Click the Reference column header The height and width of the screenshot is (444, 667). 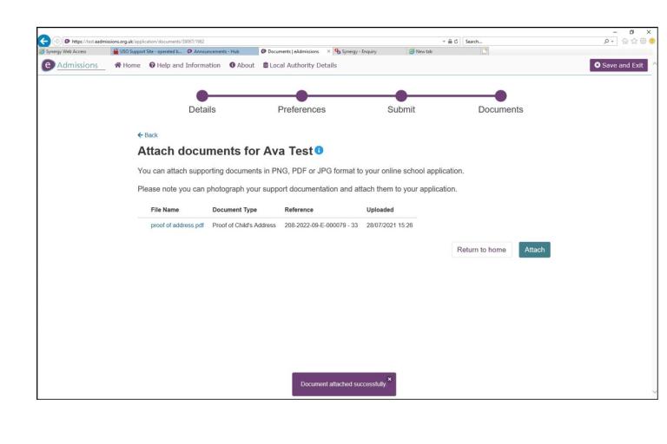(299, 210)
